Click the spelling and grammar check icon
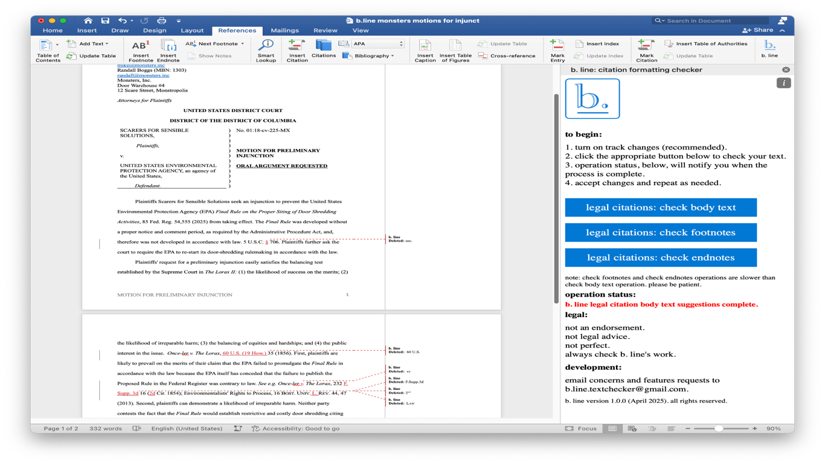The image size is (825, 463). pyautogui.click(x=137, y=429)
